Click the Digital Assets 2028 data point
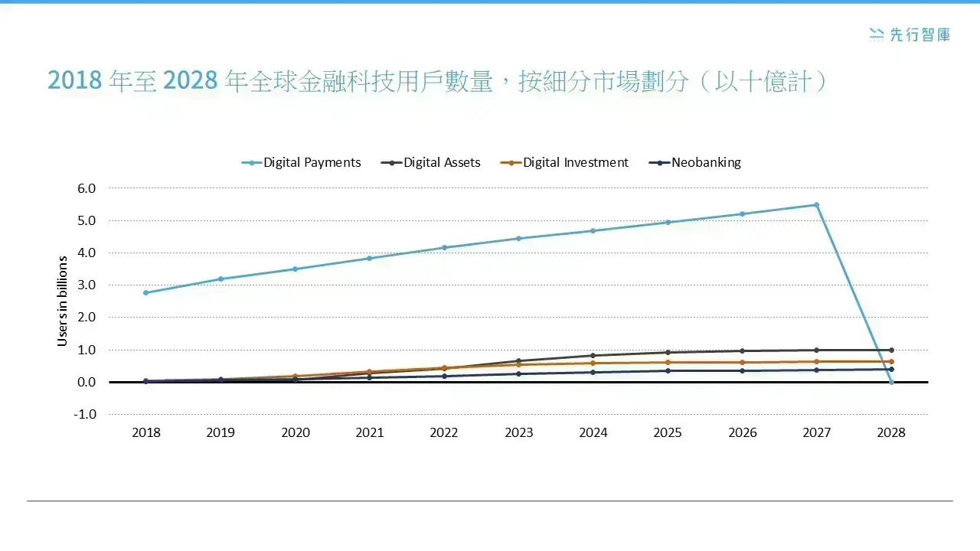Screen dimensions: 980x551 (891, 350)
